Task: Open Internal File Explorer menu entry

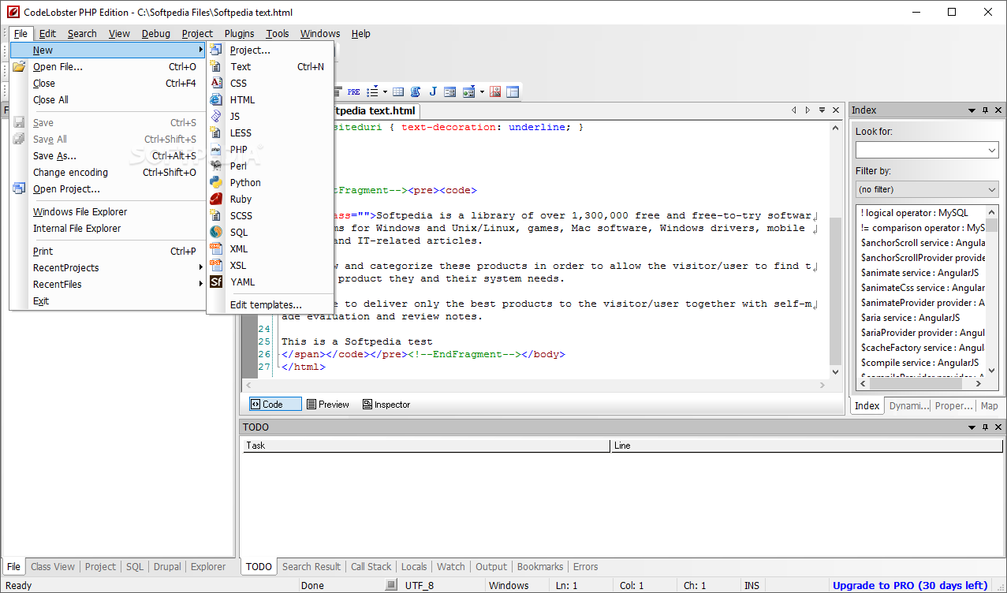Action: (x=107, y=228)
